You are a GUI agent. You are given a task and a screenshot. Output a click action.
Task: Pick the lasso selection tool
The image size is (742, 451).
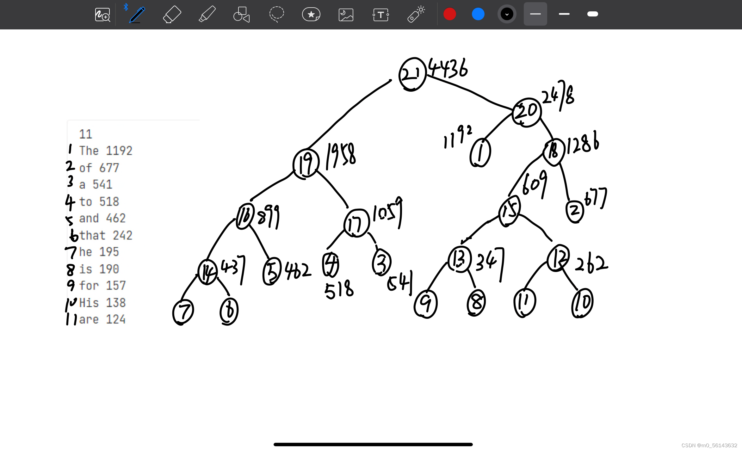[x=276, y=15]
